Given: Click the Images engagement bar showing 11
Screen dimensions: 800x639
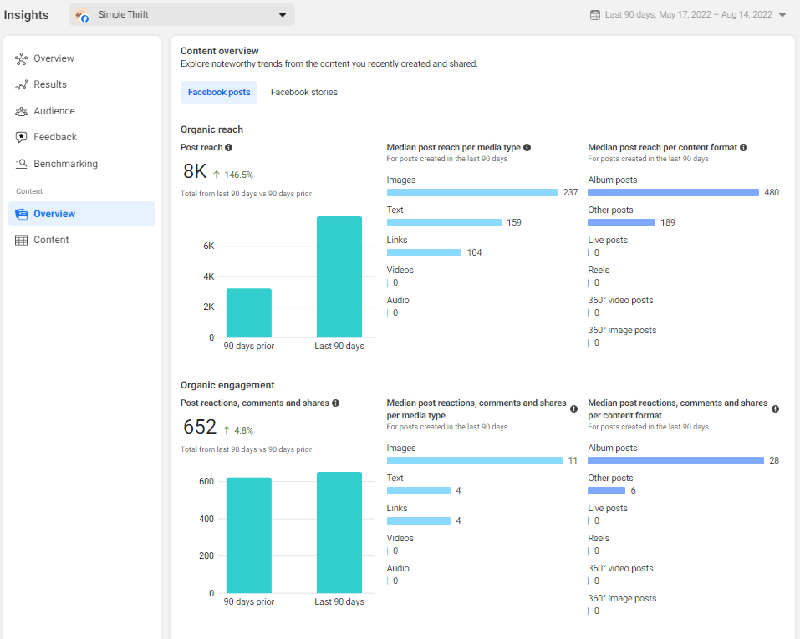Looking at the screenshot, I should click(475, 461).
